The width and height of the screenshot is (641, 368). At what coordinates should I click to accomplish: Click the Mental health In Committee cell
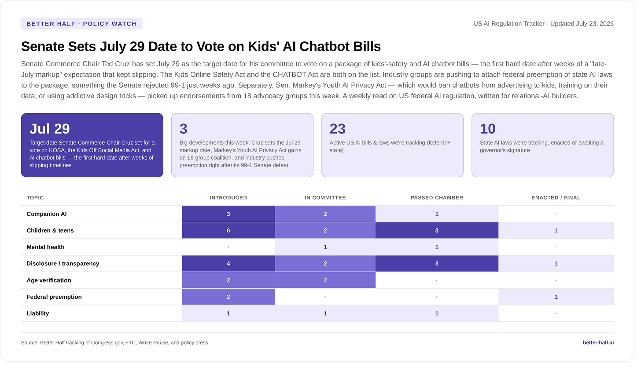[x=325, y=247]
